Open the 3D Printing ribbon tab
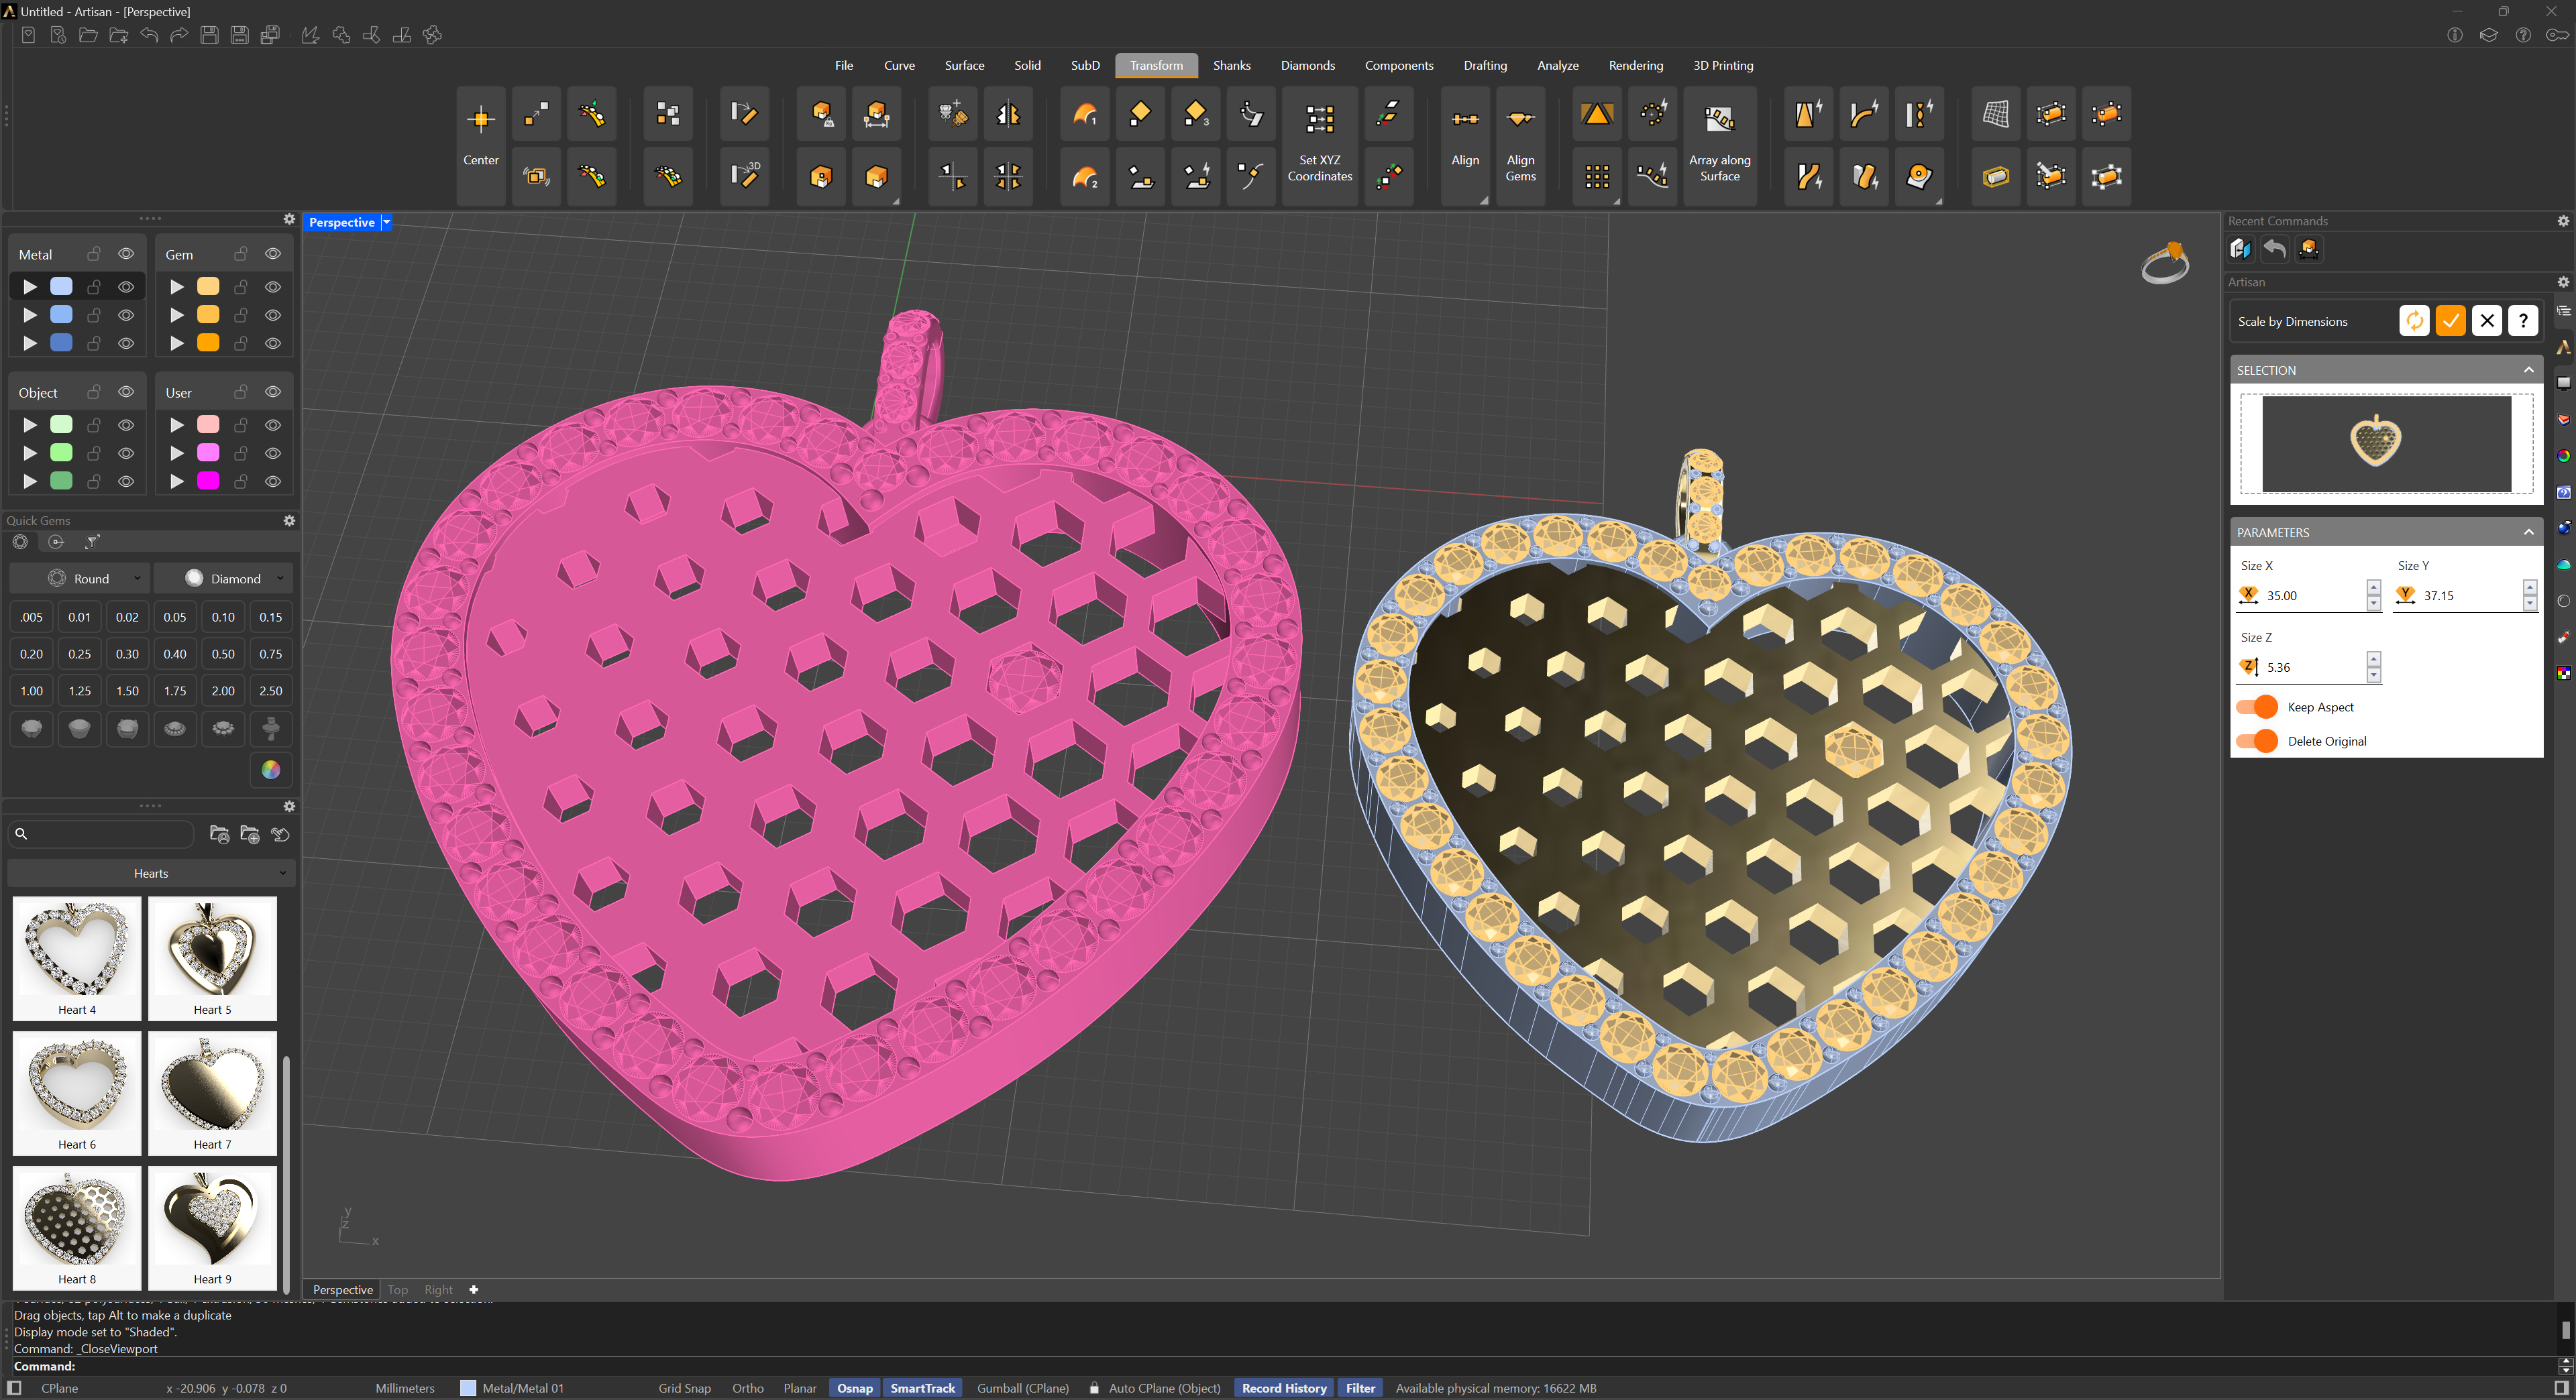The width and height of the screenshot is (2576, 1400). pos(1722,65)
